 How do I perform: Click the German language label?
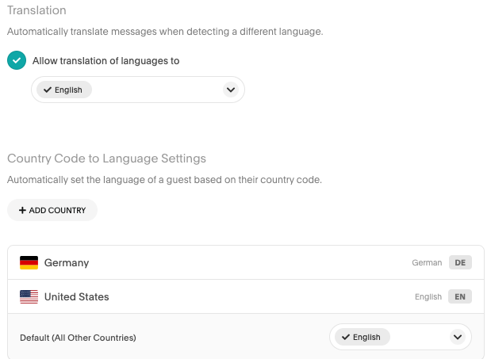tap(427, 262)
